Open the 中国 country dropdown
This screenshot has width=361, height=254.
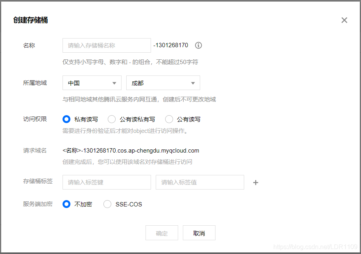(92, 83)
